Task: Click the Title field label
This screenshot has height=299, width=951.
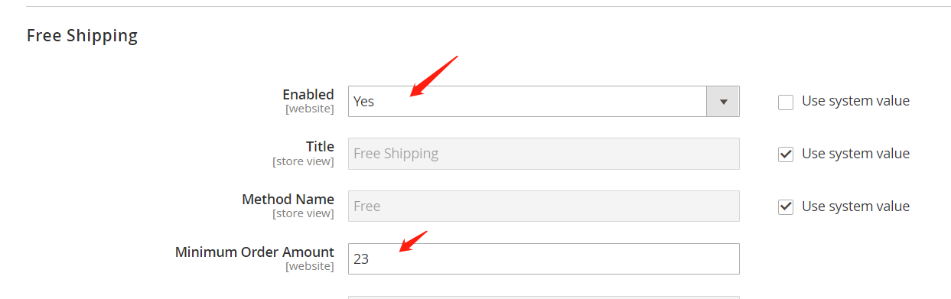Action: (320, 146)
